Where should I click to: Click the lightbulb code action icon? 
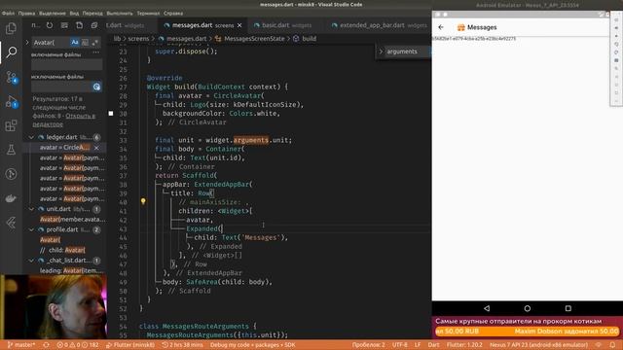point(143,201)
